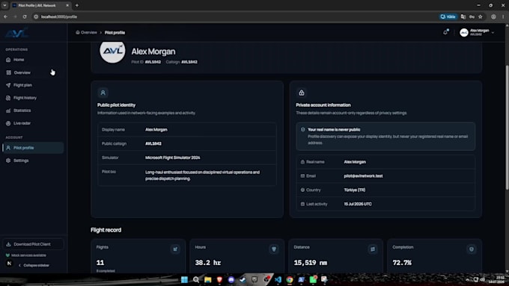Open Visual Studio Code from the taskbar
509x286 pixels.
click(x=278, y=279)
